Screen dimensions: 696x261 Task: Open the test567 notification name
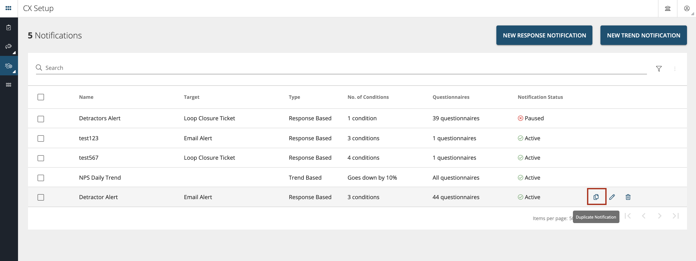pyautogui.click(x=89, y=157)
